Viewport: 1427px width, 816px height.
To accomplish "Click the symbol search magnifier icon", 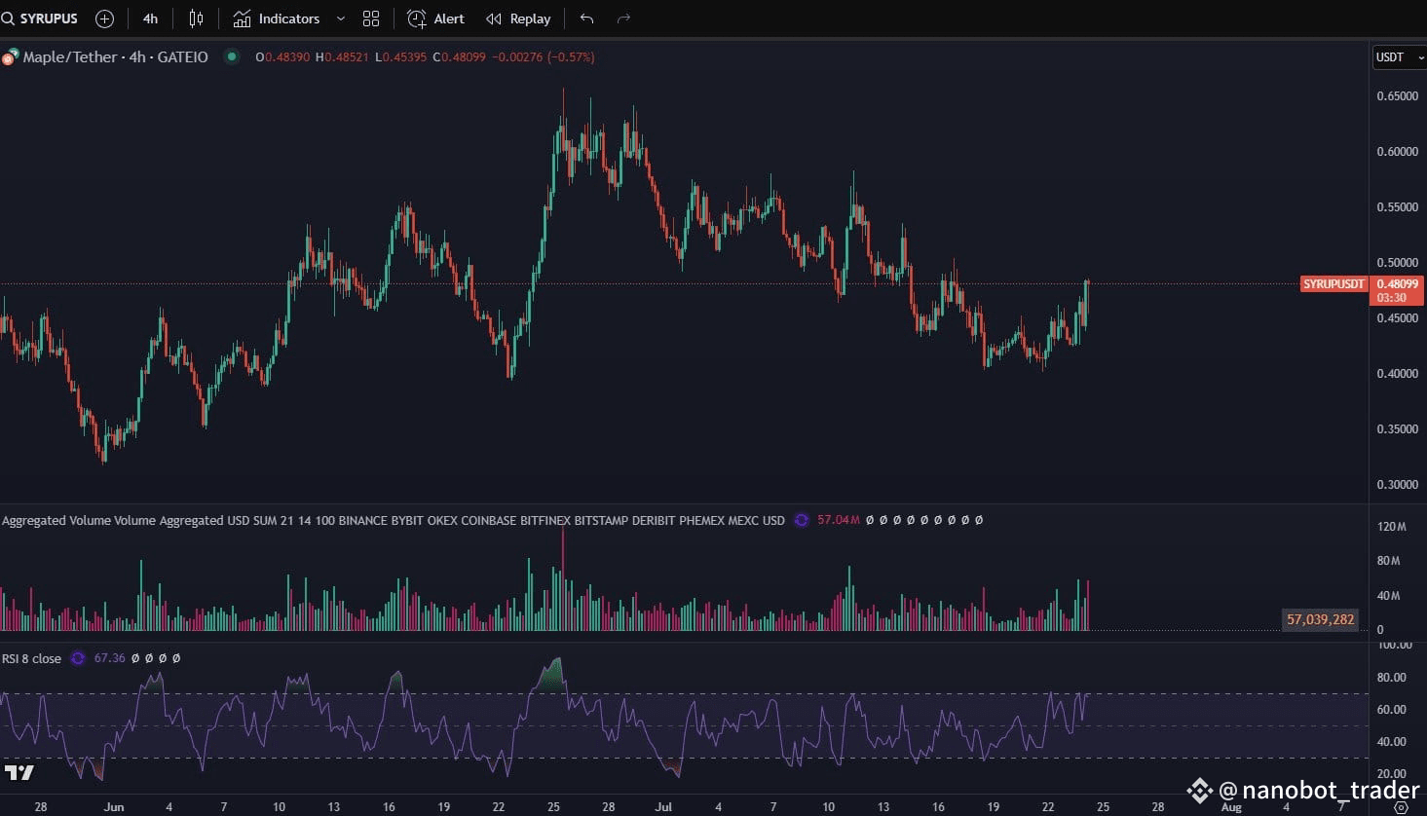I will (x=8, y=19).
